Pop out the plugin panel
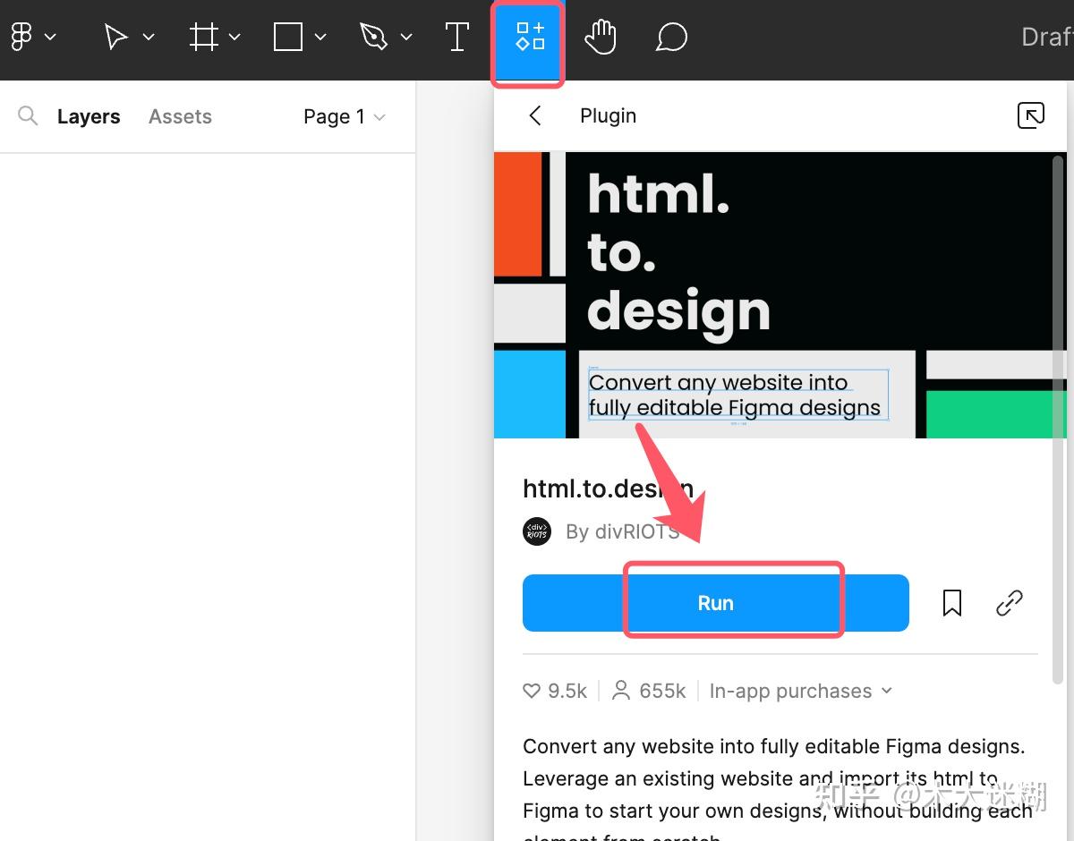1074x841 pixels. [1031, 115]
